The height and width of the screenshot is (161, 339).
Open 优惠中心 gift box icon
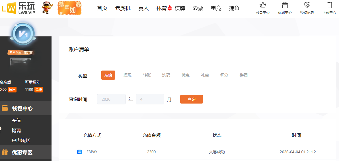point(285,5)
